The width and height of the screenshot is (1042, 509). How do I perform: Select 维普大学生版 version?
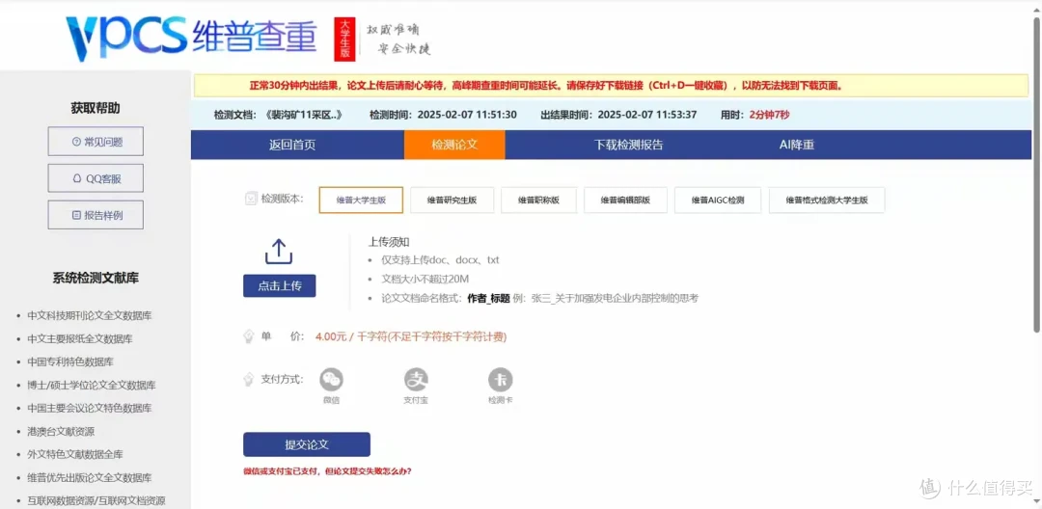[x=361, y=200]
